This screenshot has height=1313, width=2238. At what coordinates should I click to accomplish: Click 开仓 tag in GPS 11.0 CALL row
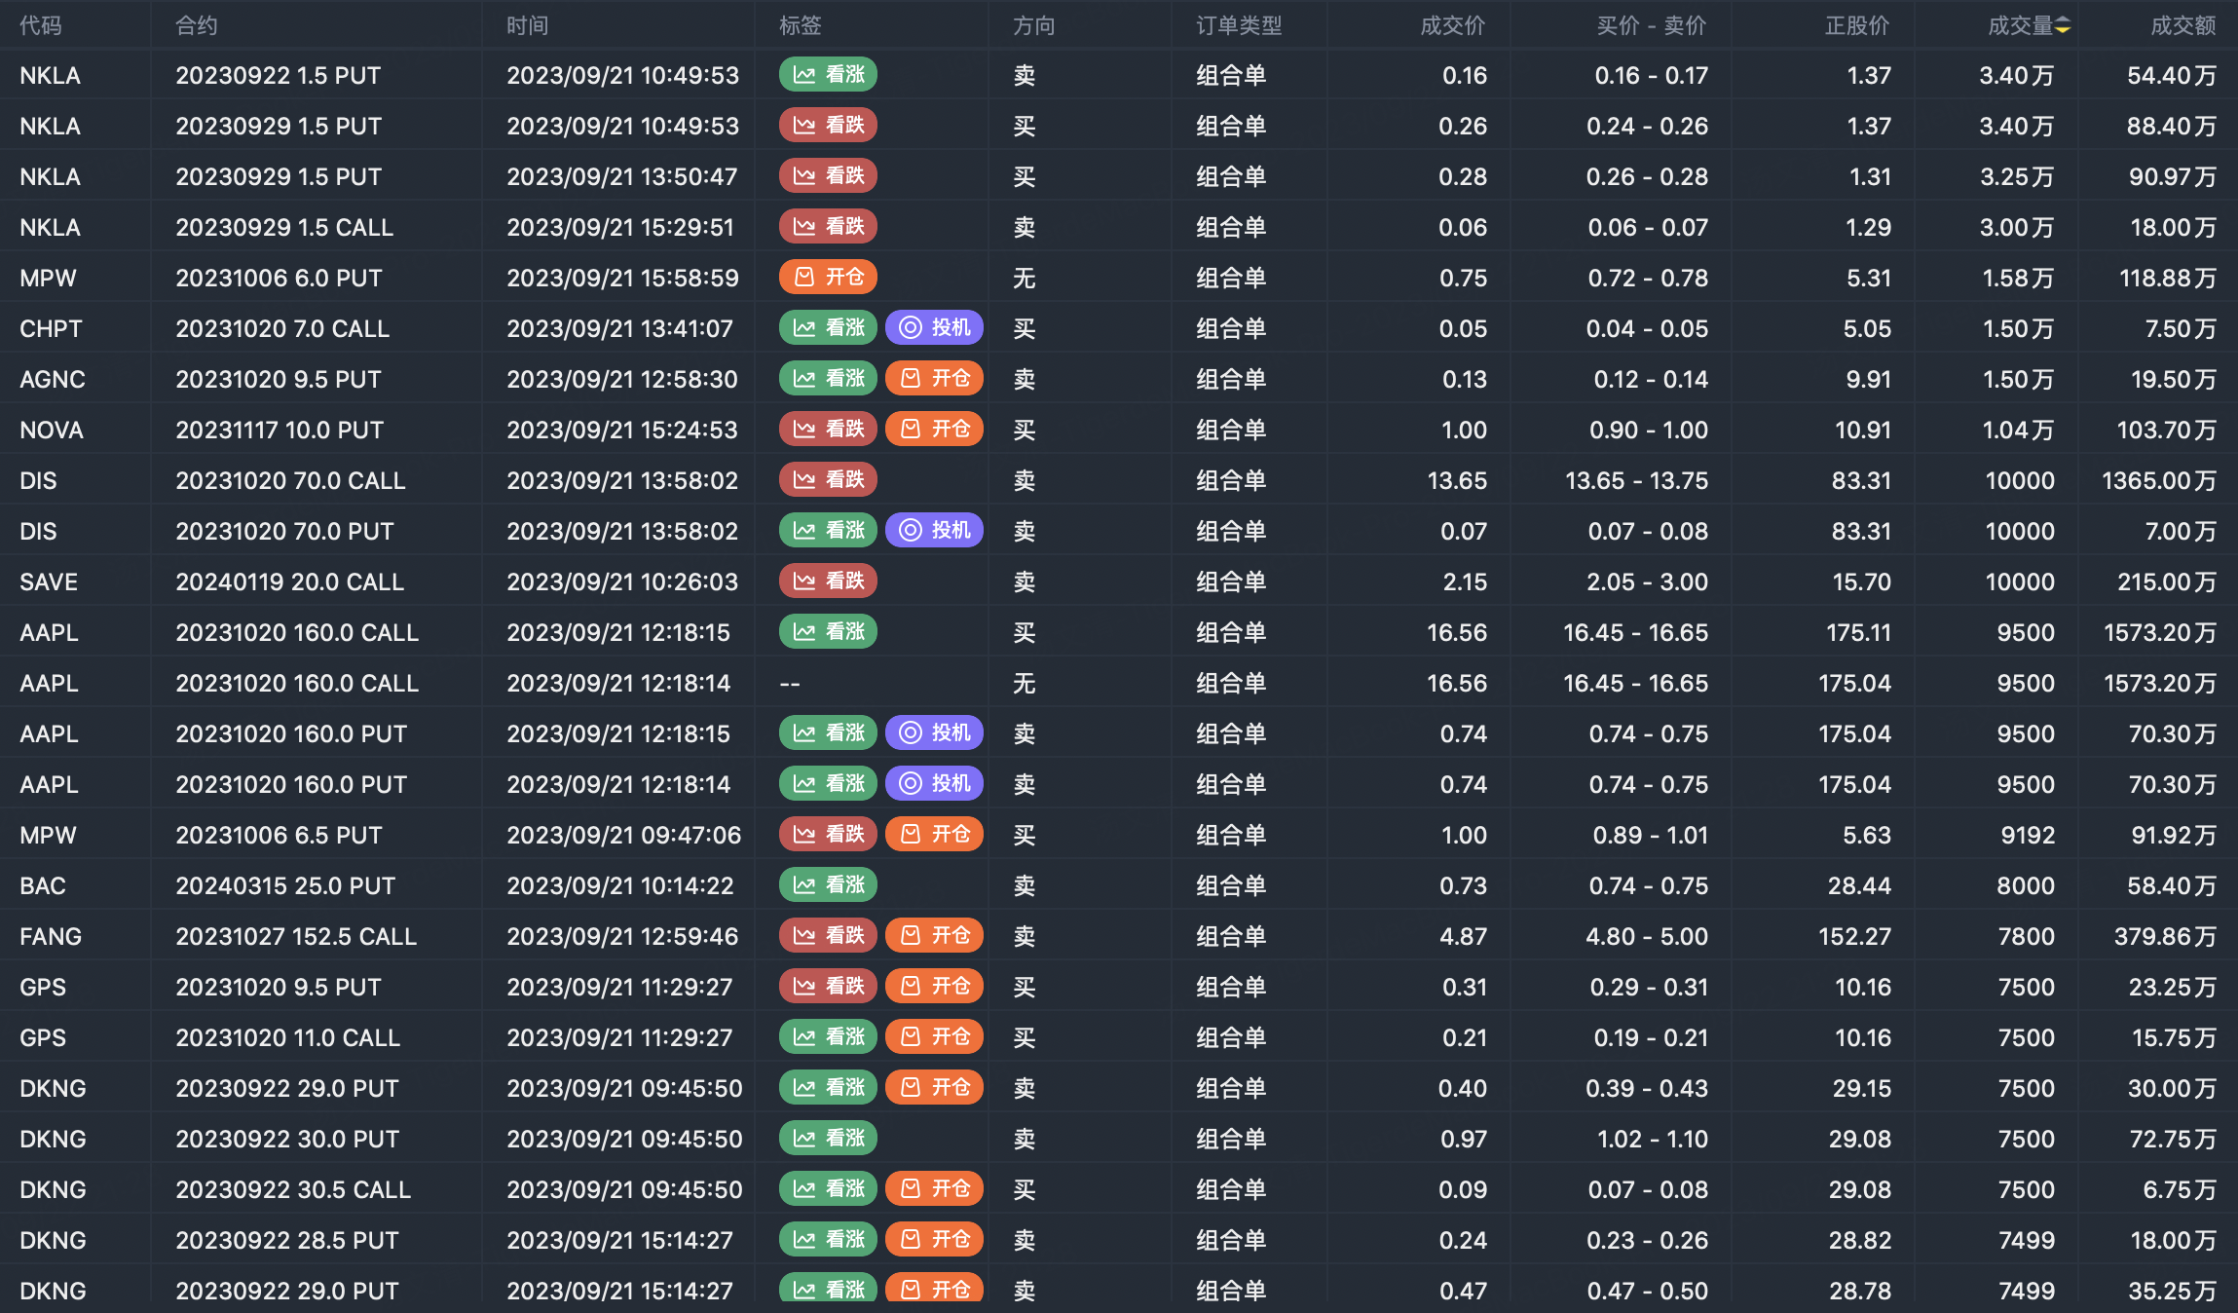(934, 1036)
